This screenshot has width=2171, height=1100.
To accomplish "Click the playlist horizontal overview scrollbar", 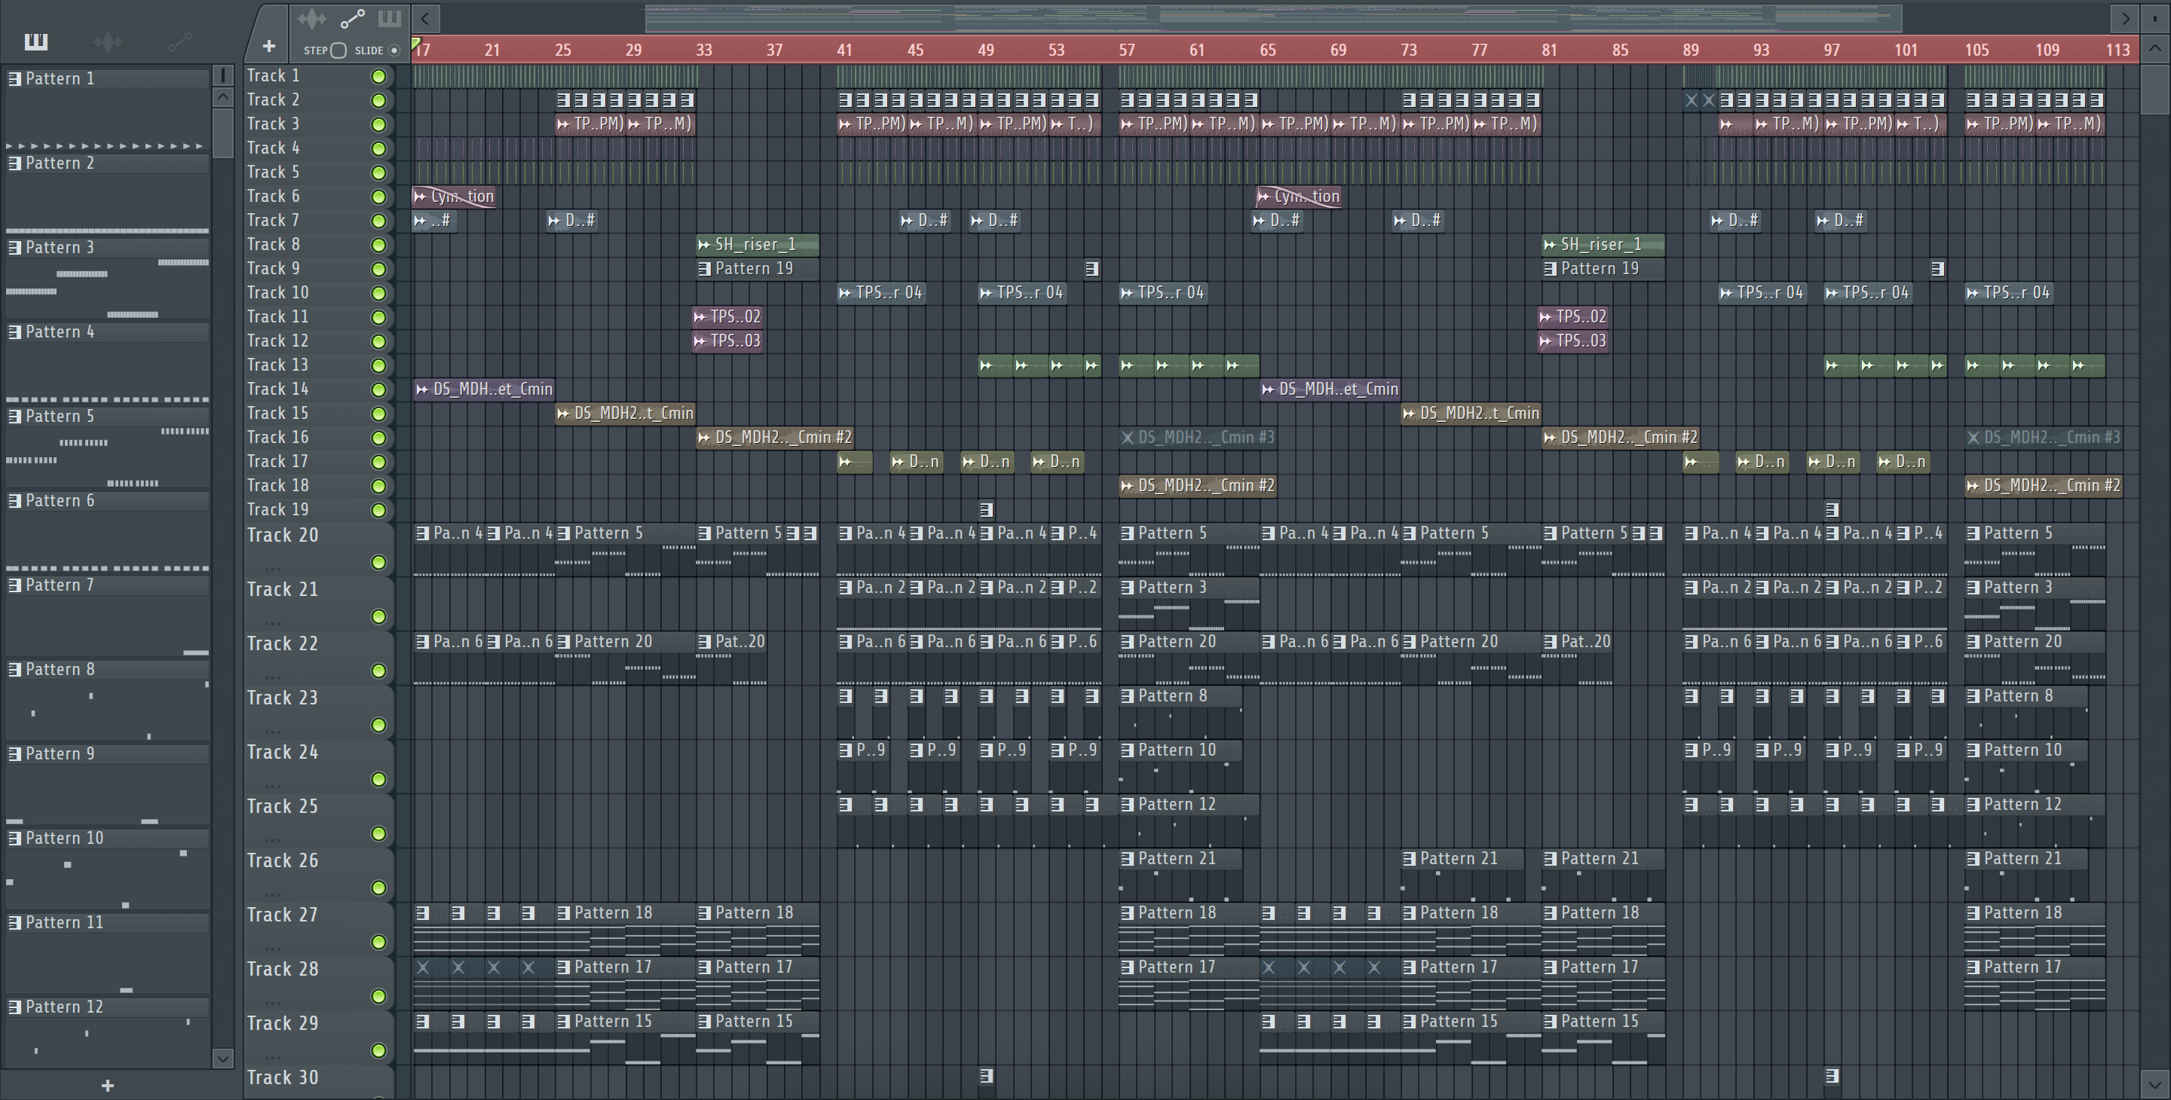I will click(x=1273, y=17).
